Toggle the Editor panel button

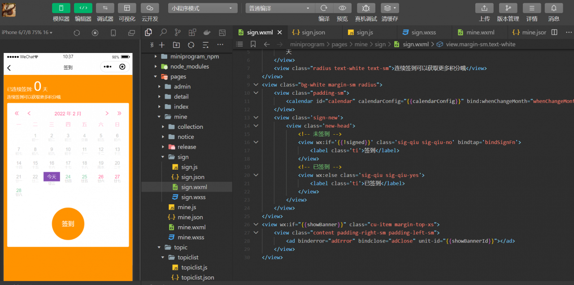[x=83, y=8]
